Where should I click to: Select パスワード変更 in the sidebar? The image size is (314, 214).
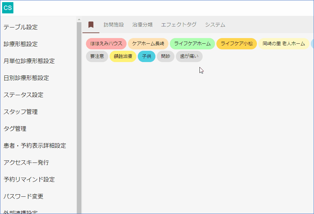tap(24, 196)
